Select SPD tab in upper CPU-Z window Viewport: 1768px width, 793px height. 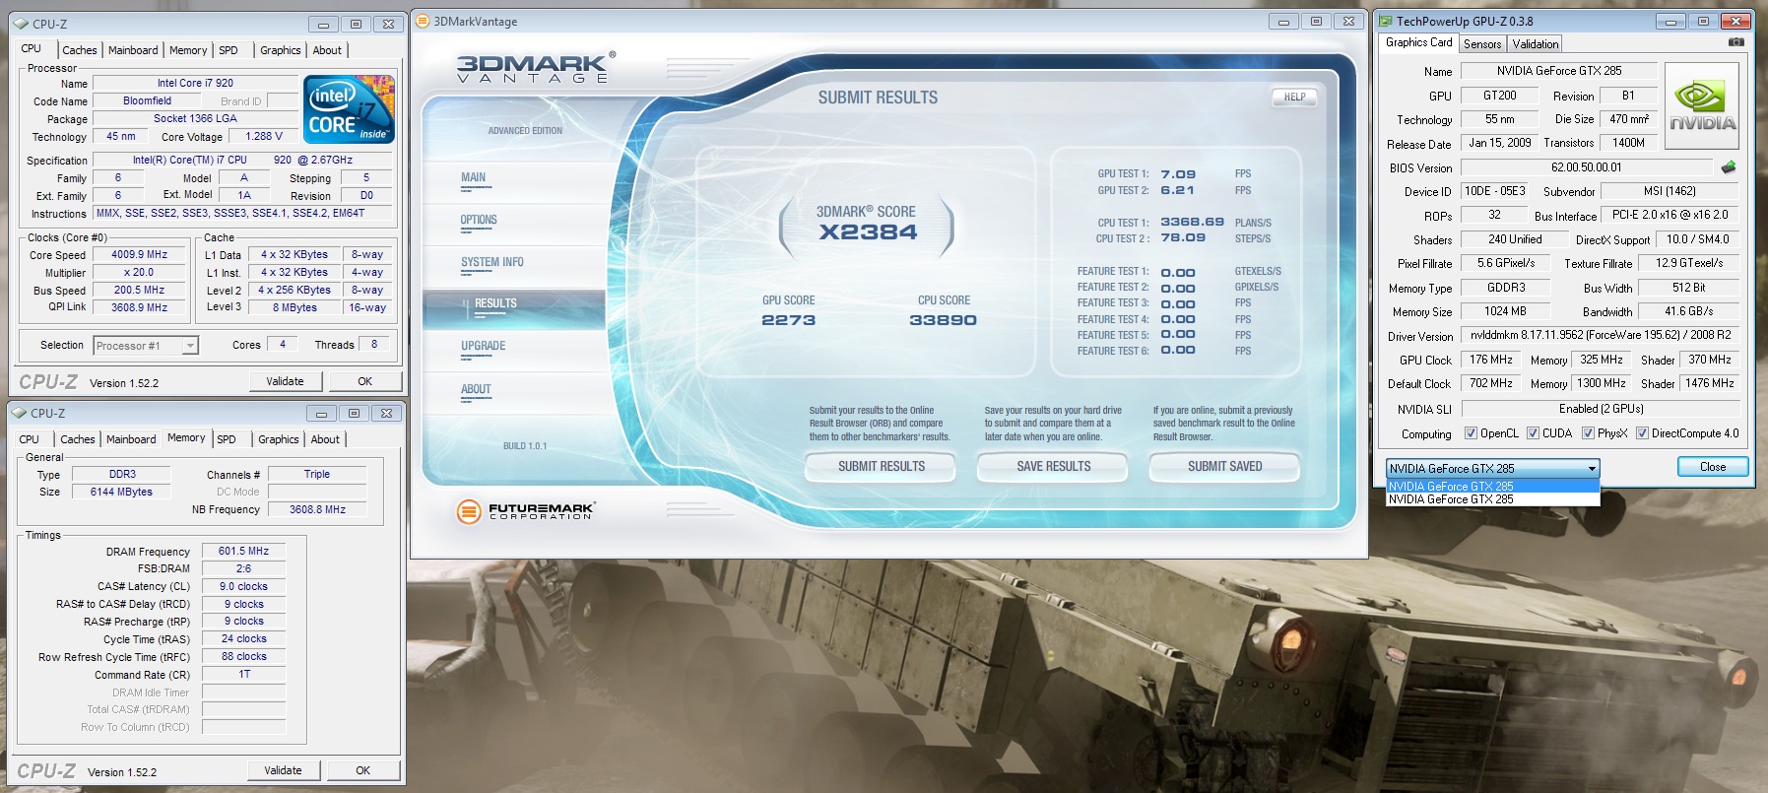pyautogui.click(x=229, y=50)
